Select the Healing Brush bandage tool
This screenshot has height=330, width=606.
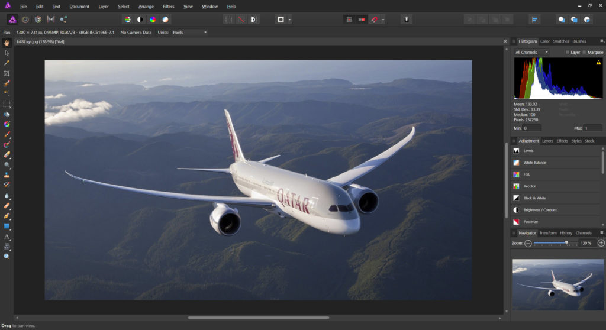click(x=7, y=206)
